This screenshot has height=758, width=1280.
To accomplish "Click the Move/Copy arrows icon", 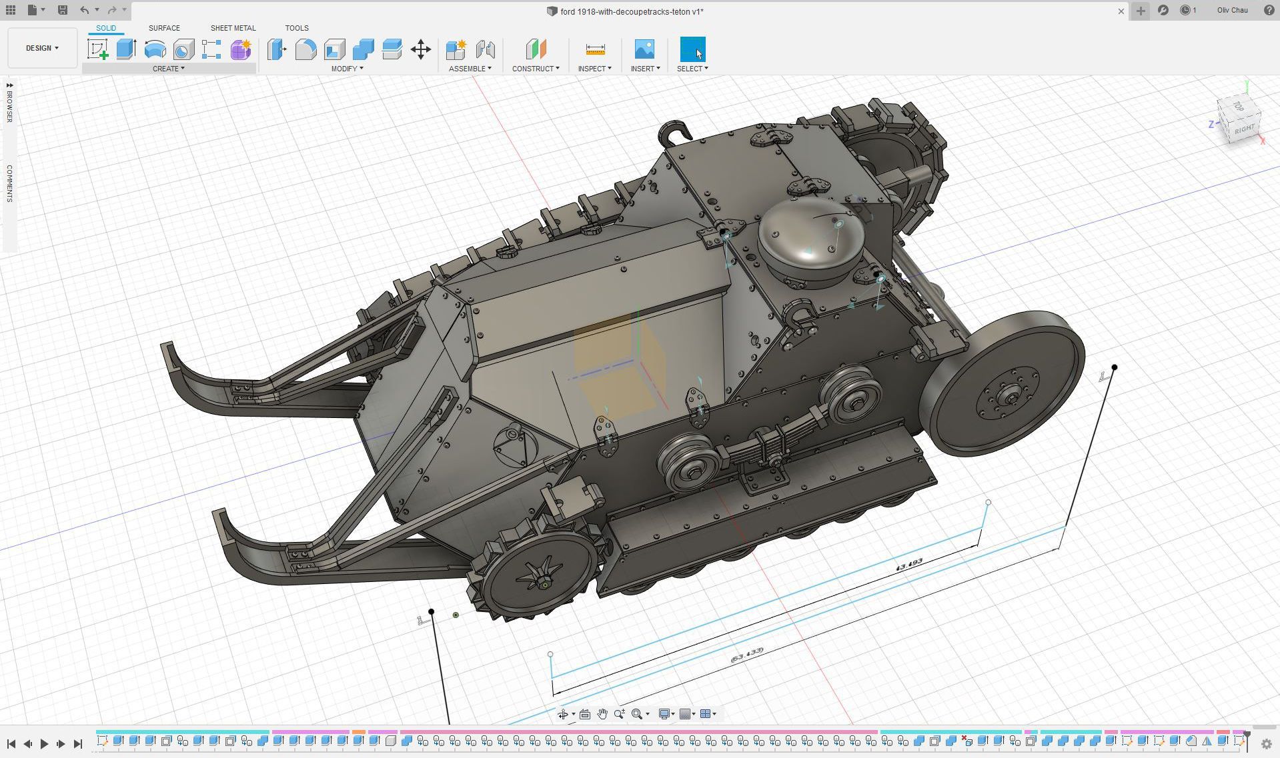I will [x=420, y=49].
